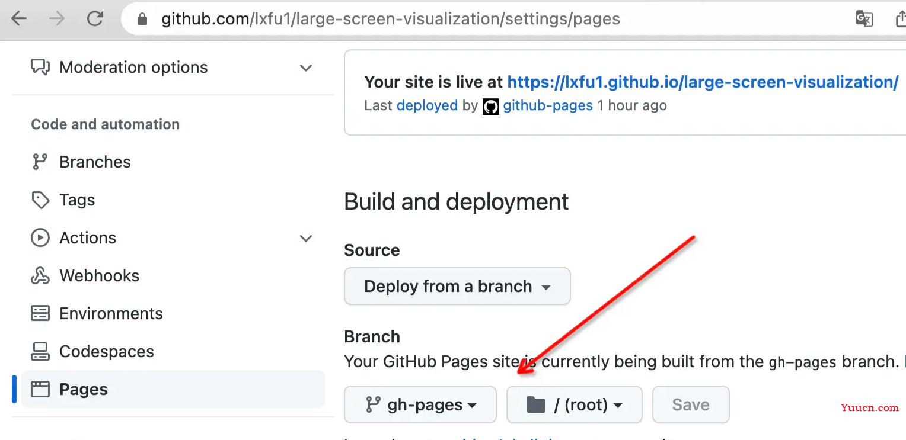Reload the page with refresh icon
The height and width of the screenshot is (440, 906).
[x=95, y=19]
